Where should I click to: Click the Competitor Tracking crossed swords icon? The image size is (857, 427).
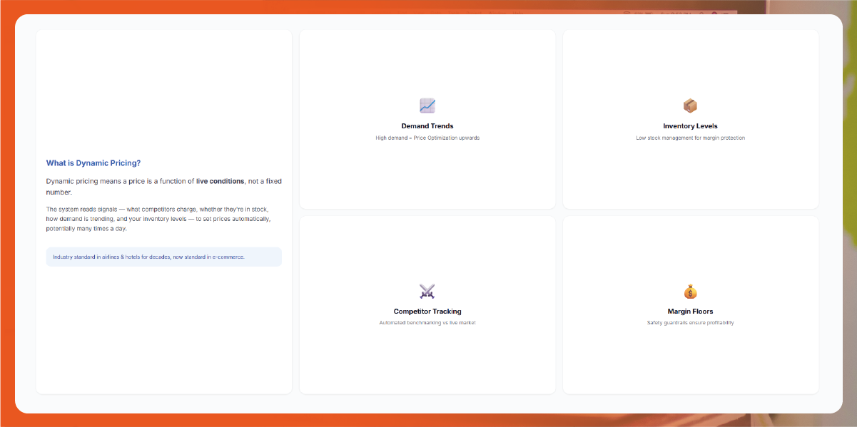(427, 292)
